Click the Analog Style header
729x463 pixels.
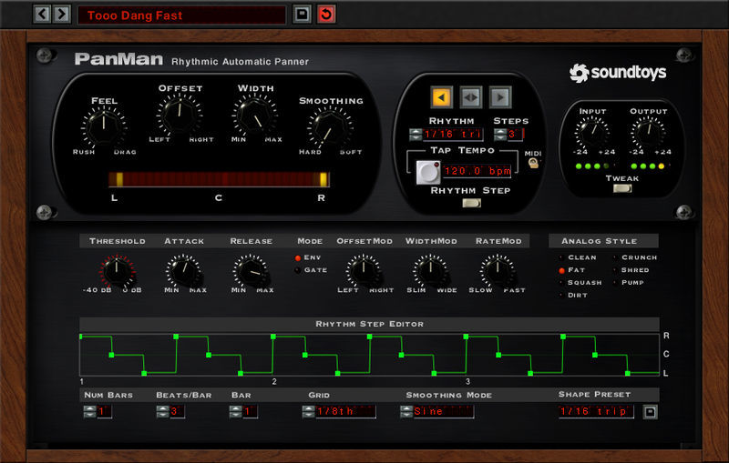(x=603, y=241)
